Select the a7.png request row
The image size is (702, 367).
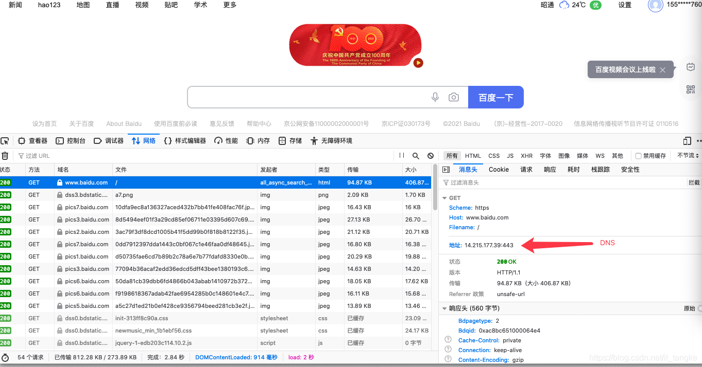tap(216, 195)
